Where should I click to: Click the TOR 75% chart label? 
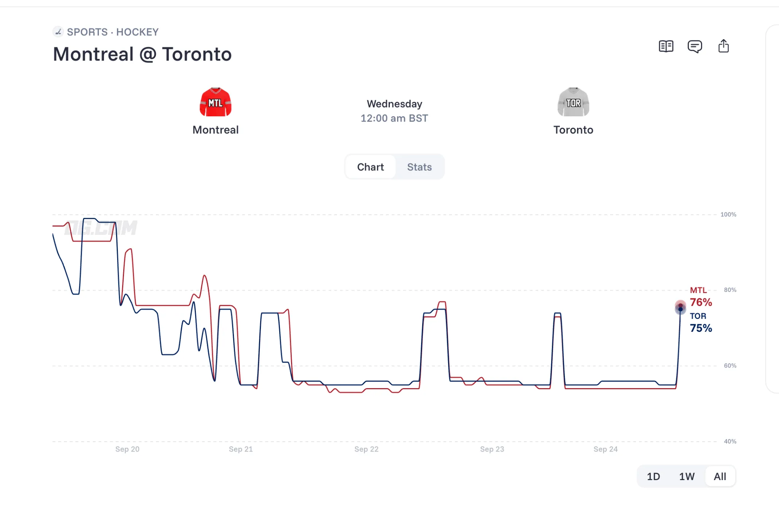[x=701, y=323]
